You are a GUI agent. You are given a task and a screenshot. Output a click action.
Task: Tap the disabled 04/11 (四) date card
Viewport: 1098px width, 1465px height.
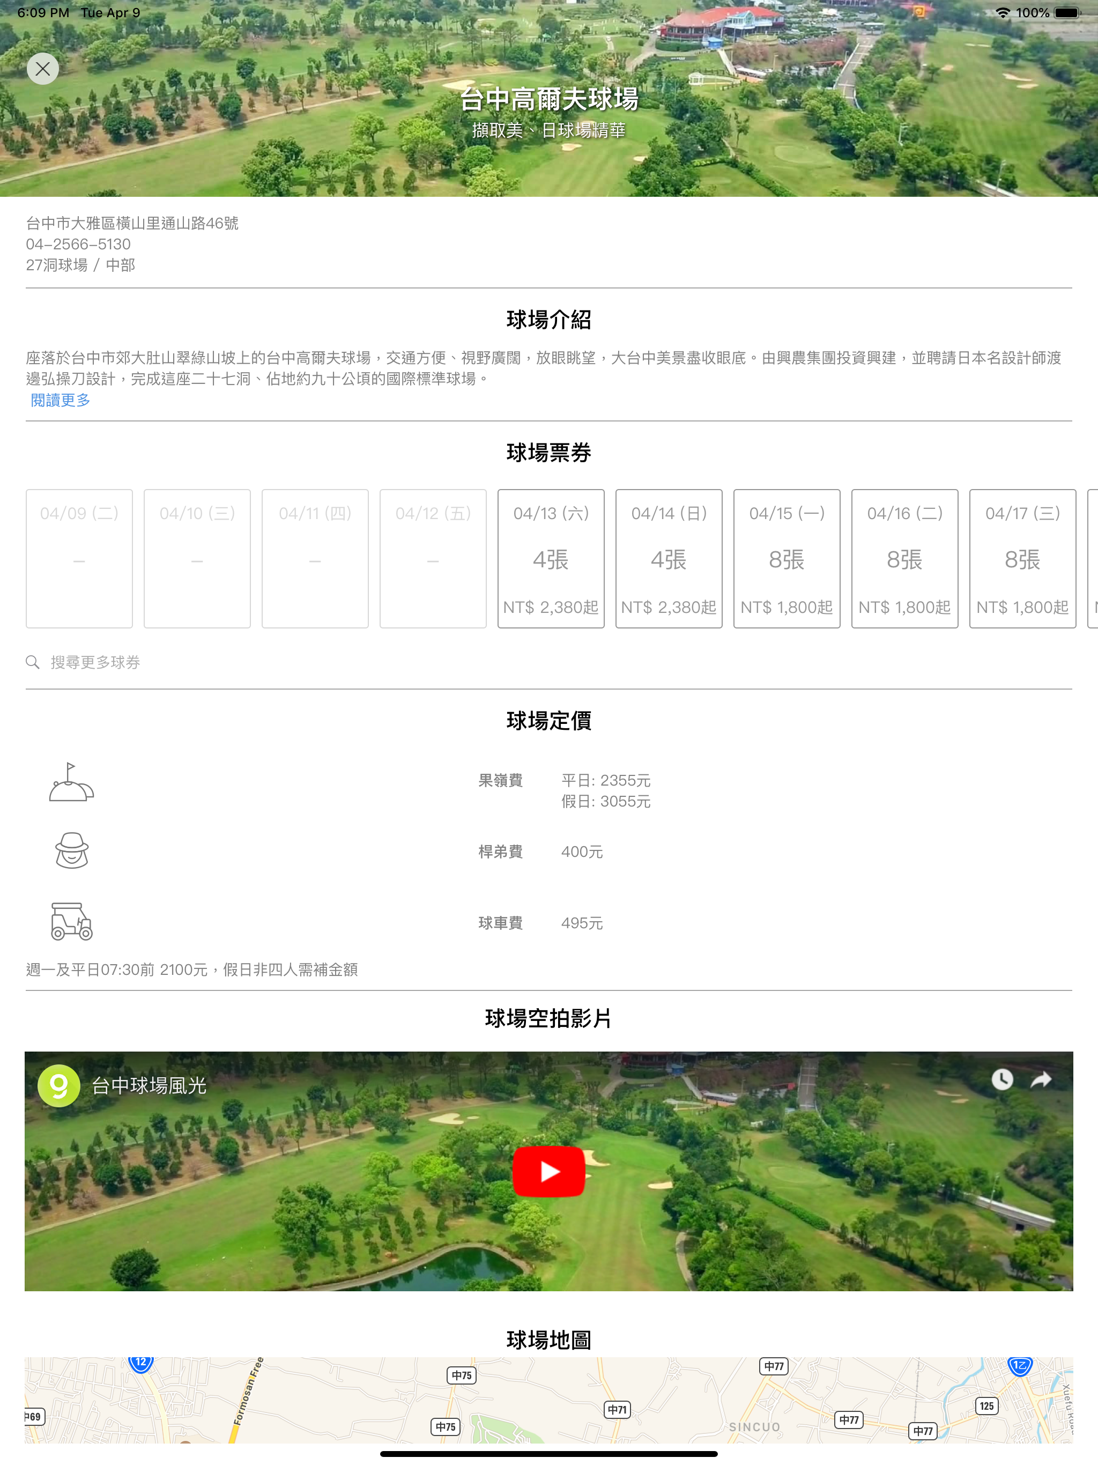click(315, 558)
